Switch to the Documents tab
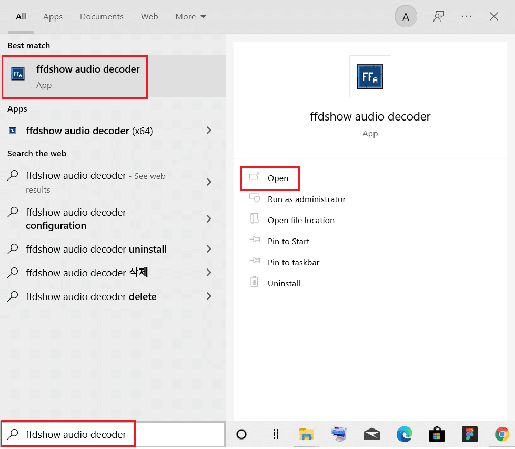 [102, 16]
